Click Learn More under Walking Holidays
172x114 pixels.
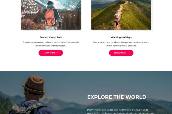click(121, 53)
